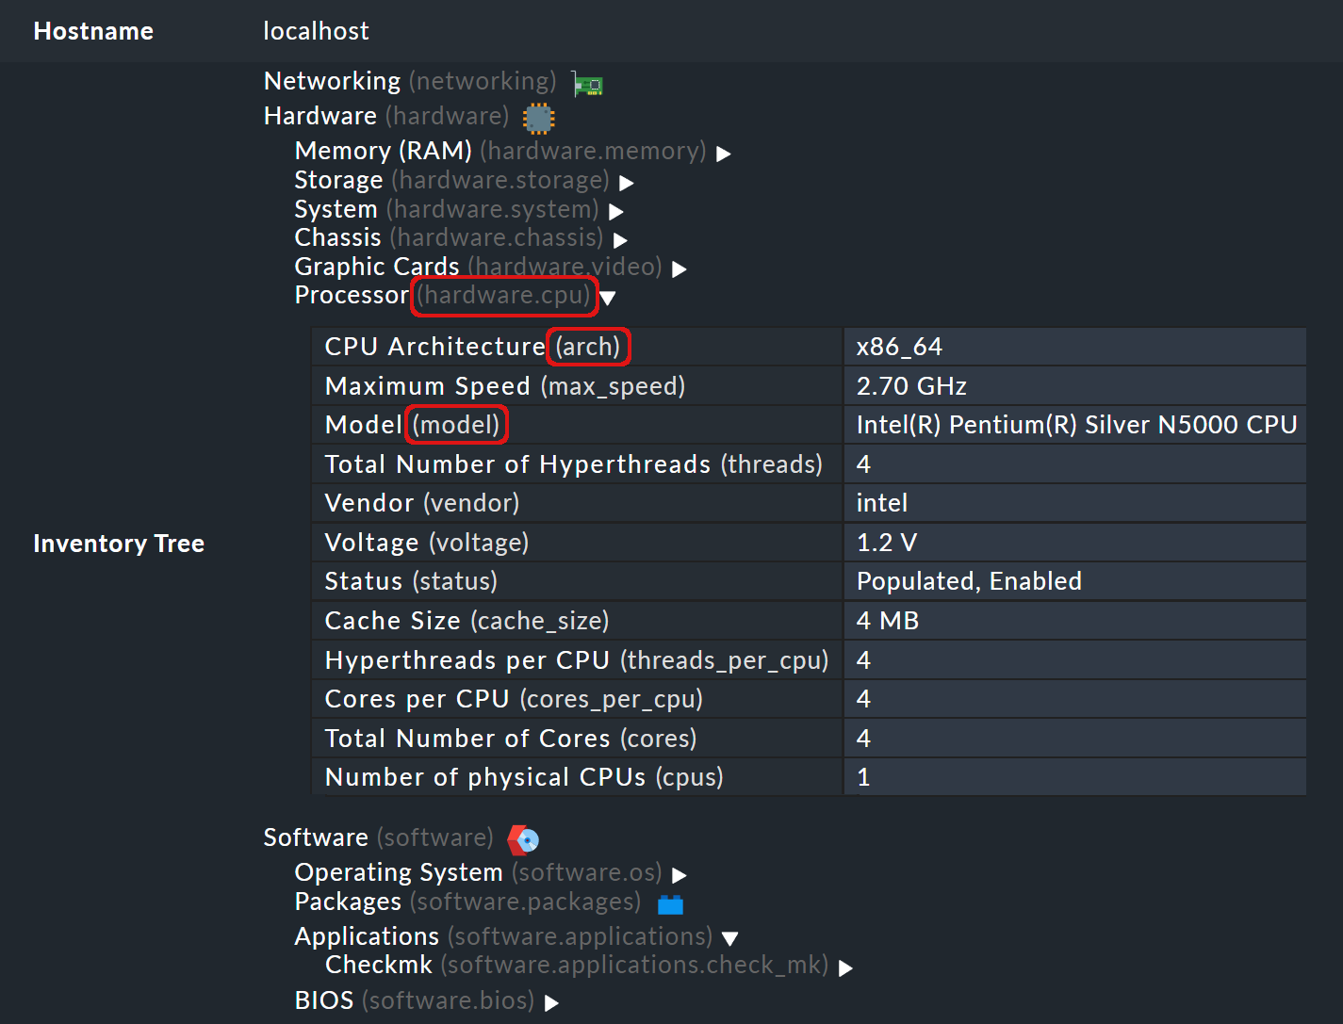Image resolution: width=1343 pixels, height=1024 pixels.
Task: Click the blue package brick icon beside Packages
Action: (670, 902)
